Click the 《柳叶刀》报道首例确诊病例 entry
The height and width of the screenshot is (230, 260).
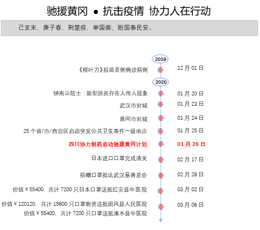click(x=113, y=70)
